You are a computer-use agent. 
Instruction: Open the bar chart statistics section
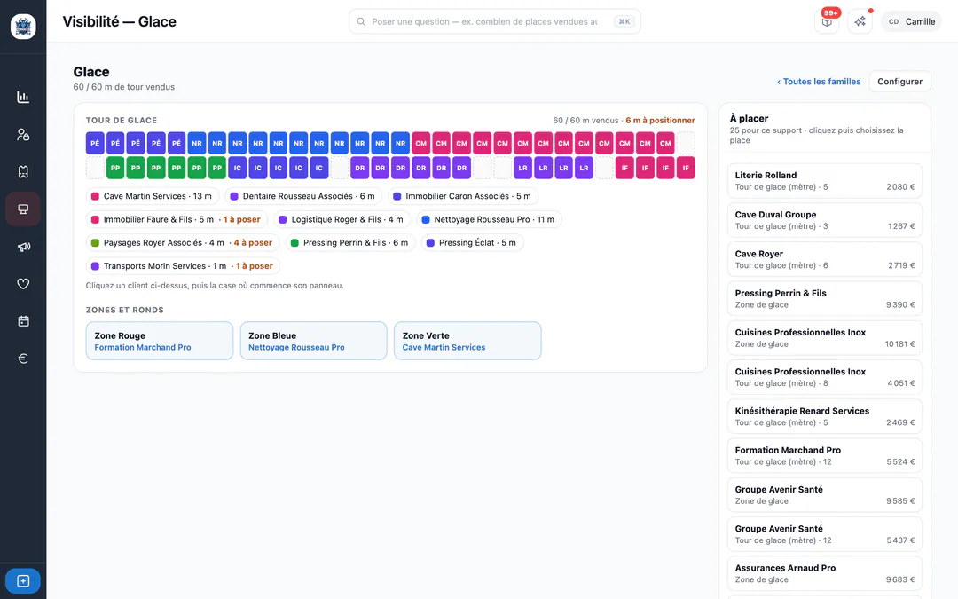pyautogui.click(x=23, y=98)
